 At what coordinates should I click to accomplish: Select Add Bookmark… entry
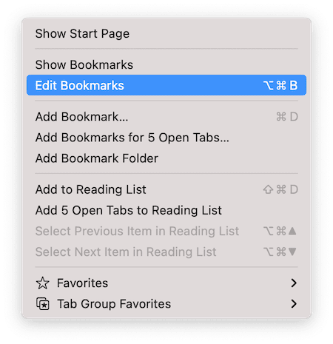[166, 117]
